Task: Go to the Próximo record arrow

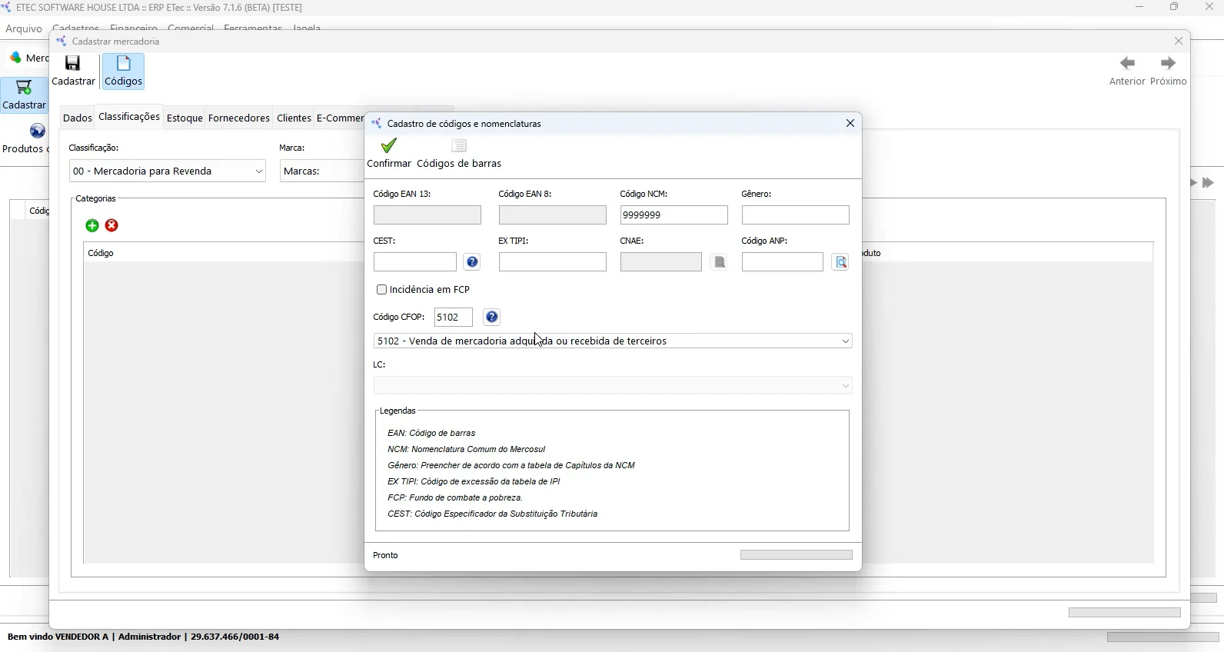Action: pyautogui.click(x=1169, y=71)
